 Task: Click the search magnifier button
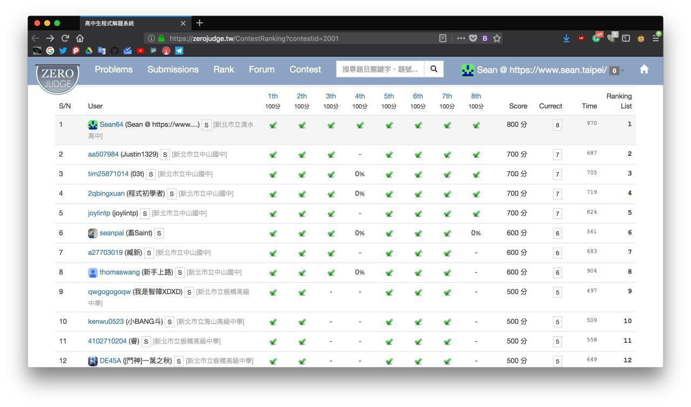tap(433, 69)
